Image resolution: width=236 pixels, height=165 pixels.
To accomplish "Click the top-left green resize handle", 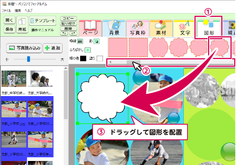I will (78, 74).
